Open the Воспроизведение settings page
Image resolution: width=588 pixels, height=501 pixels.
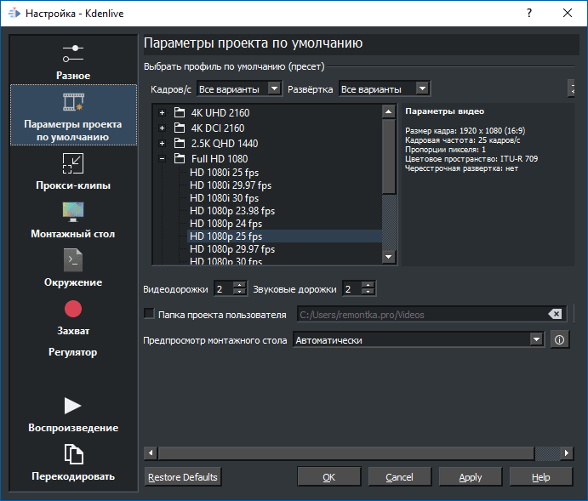73,415
